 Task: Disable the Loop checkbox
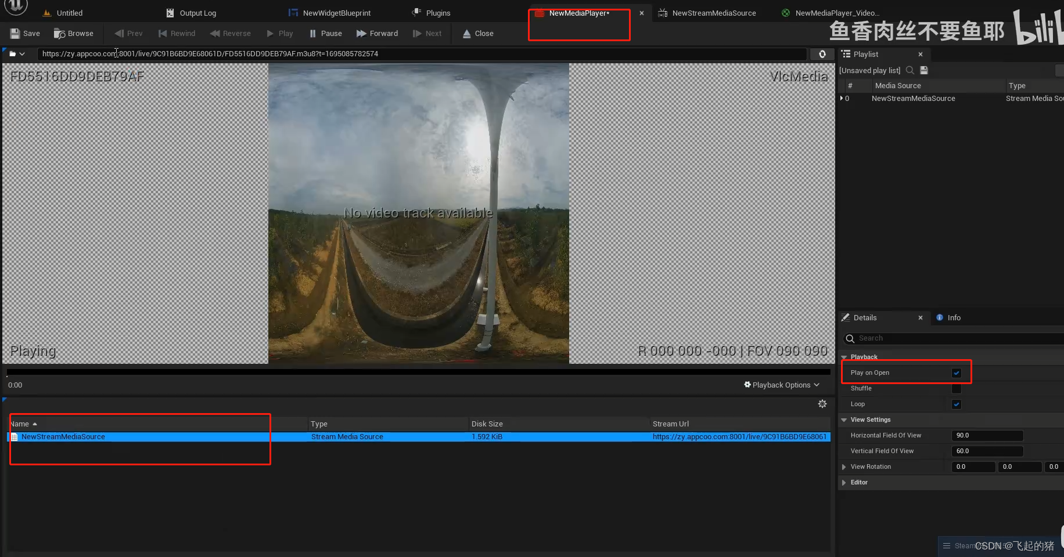957,404
